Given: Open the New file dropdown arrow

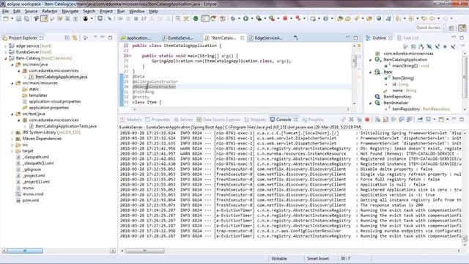Looking at the screenshot, I should pos(12,18).
